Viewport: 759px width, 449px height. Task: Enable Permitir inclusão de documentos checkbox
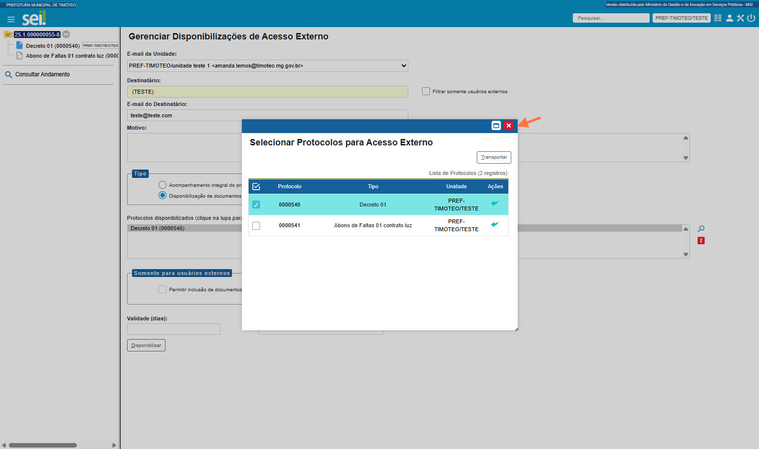163,289
